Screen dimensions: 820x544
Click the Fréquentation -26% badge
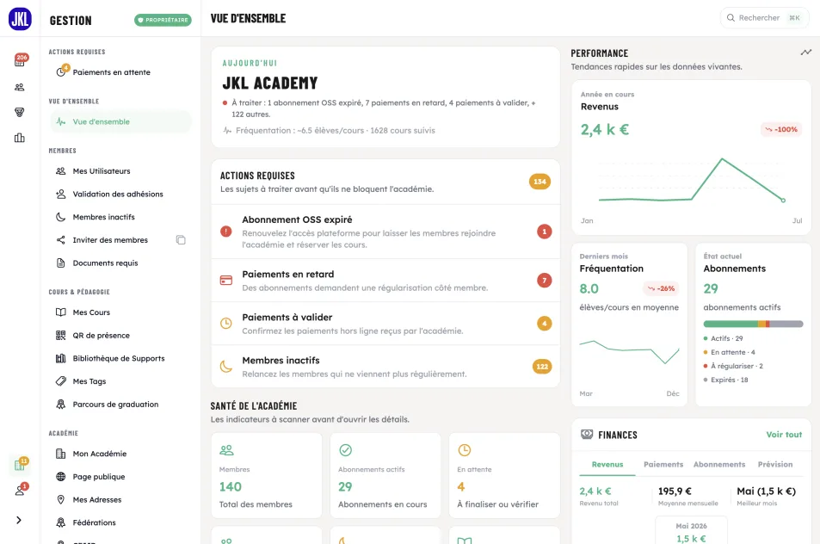(661, 288)
